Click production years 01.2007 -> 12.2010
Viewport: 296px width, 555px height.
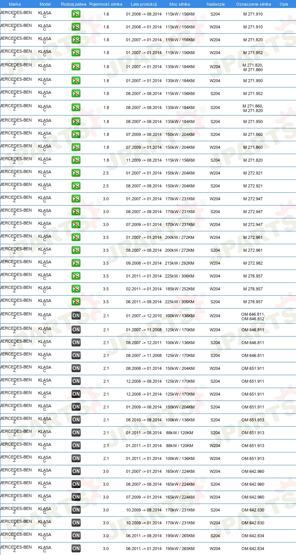coord(144,316)
